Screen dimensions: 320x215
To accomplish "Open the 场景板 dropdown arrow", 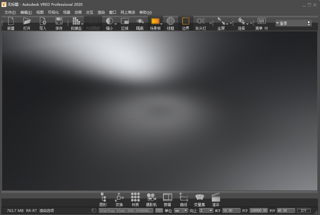I will pyautogui.click(x=161, y=24).
